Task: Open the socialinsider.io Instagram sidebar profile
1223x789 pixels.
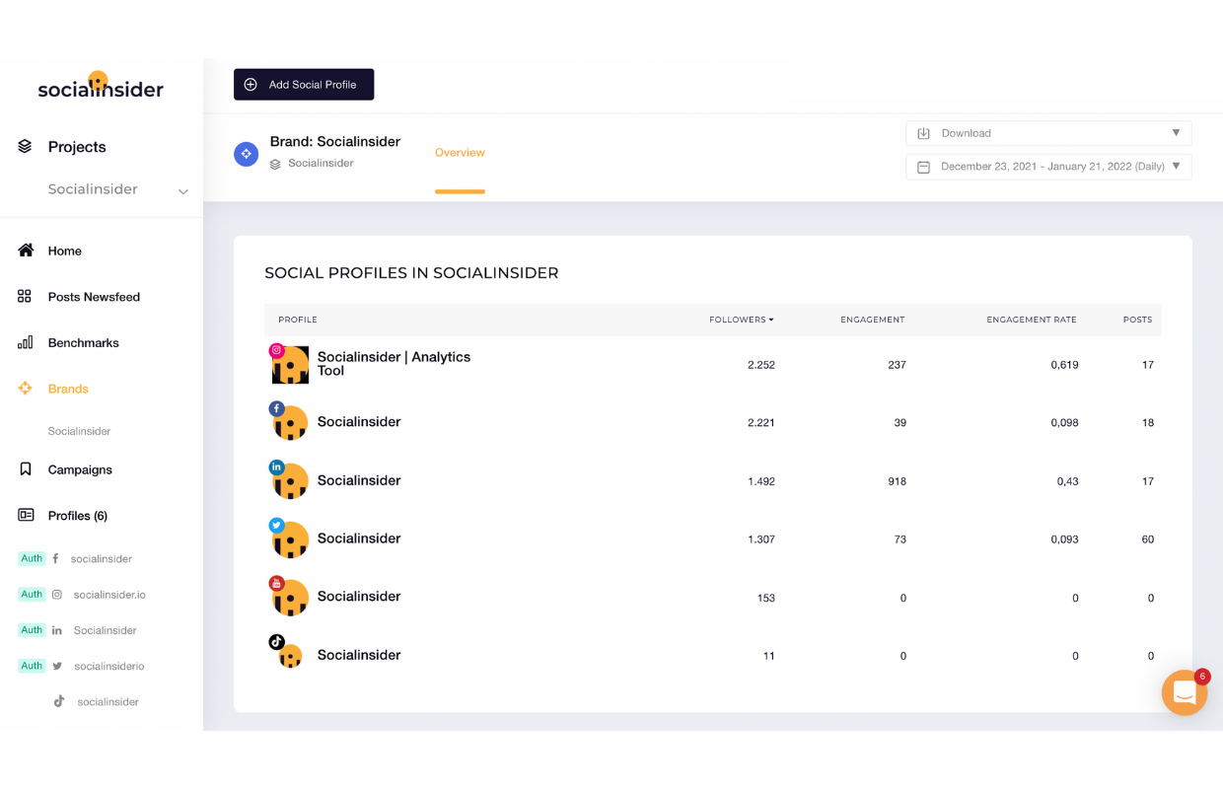Action: tap(109, 595)
